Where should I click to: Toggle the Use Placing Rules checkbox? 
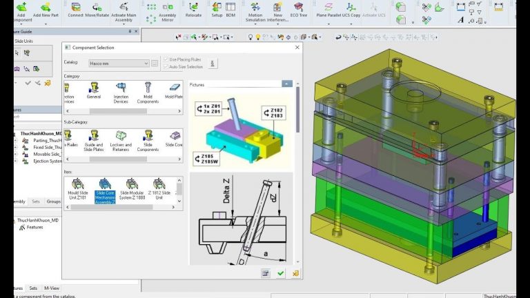tap(165, 59)
